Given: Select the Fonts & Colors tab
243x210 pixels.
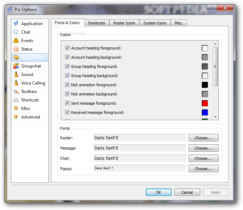Looking at the screenshot, I should click(67, 23).
